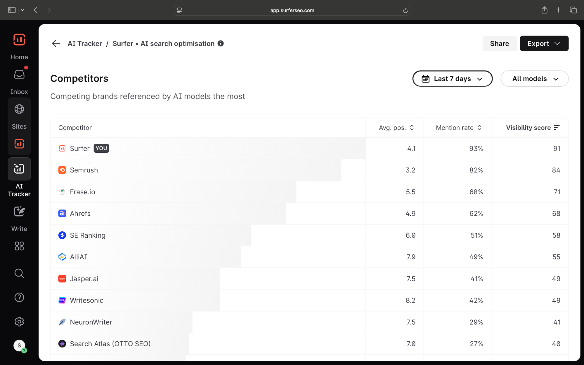This screenshot has height=365, width=584.
Task: Open the Write tool icon
Action: [x=19, y=212]
